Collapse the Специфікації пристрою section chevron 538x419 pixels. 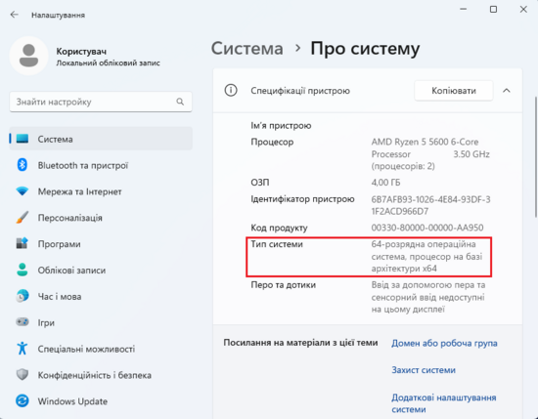tap(507, 91)
